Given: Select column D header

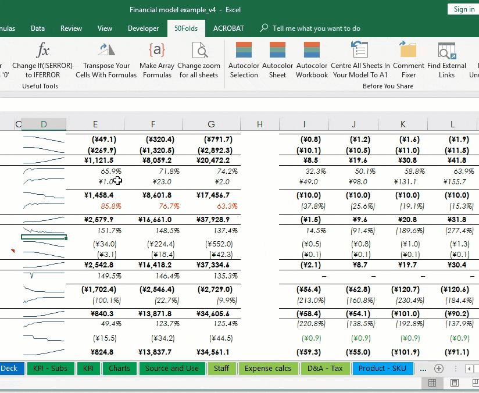Looking at the screenshot, I should coord(44,124).
